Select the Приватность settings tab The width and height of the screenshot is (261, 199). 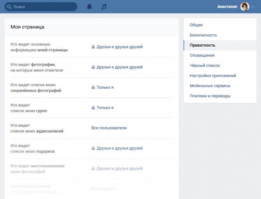coord(220,45)
